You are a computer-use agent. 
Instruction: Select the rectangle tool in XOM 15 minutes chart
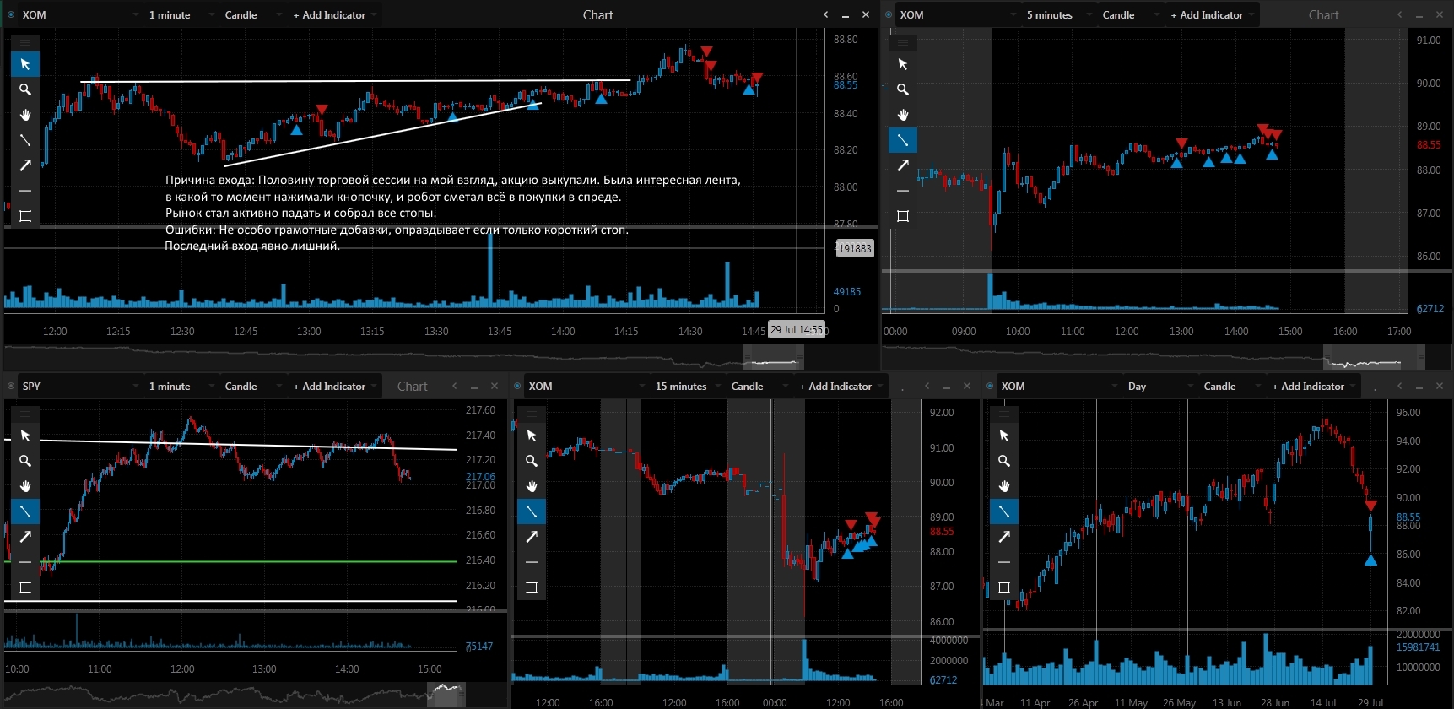[532, 587]
